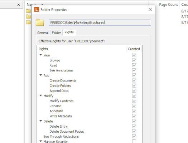Select the Create Folders right row

60,86
